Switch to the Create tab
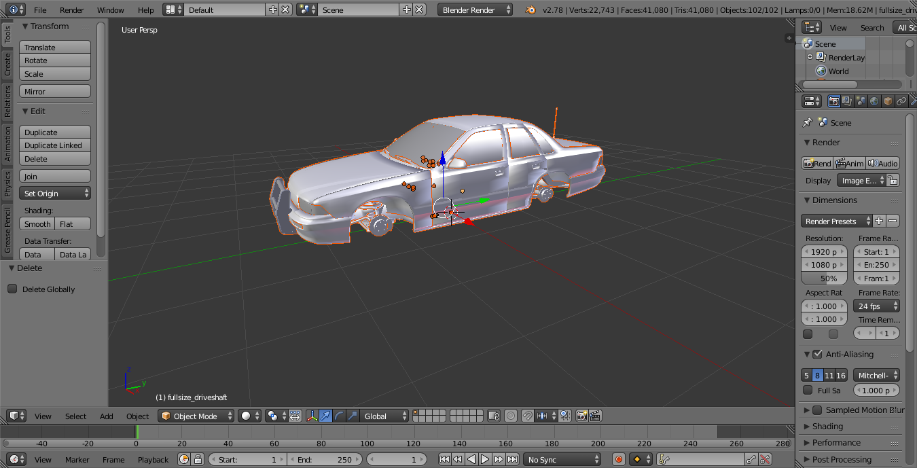This screenshot has width=917, height=468. 7,65
